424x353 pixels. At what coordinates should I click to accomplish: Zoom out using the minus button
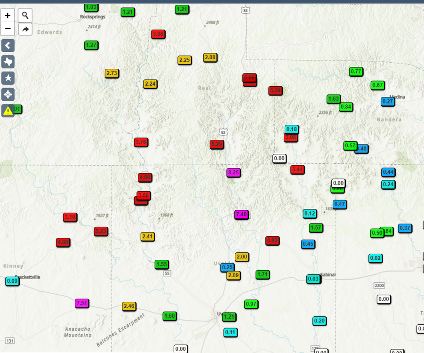click(x=8, y=29)
